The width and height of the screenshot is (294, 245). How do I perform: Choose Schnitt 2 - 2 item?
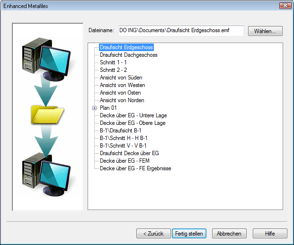[x=114, y=70]
